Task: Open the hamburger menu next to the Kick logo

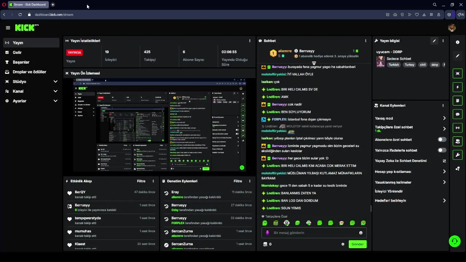Action: [x=8, y=28]
